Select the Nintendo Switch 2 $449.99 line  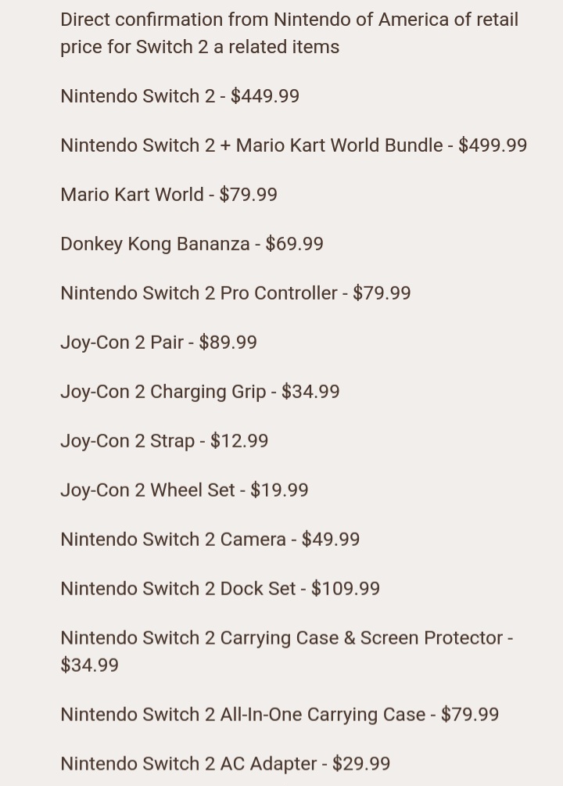pos(180,95)
